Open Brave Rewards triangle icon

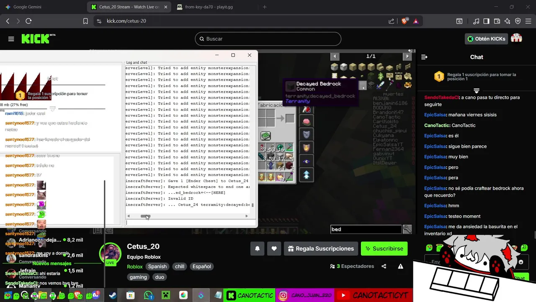tap(416, 21)
